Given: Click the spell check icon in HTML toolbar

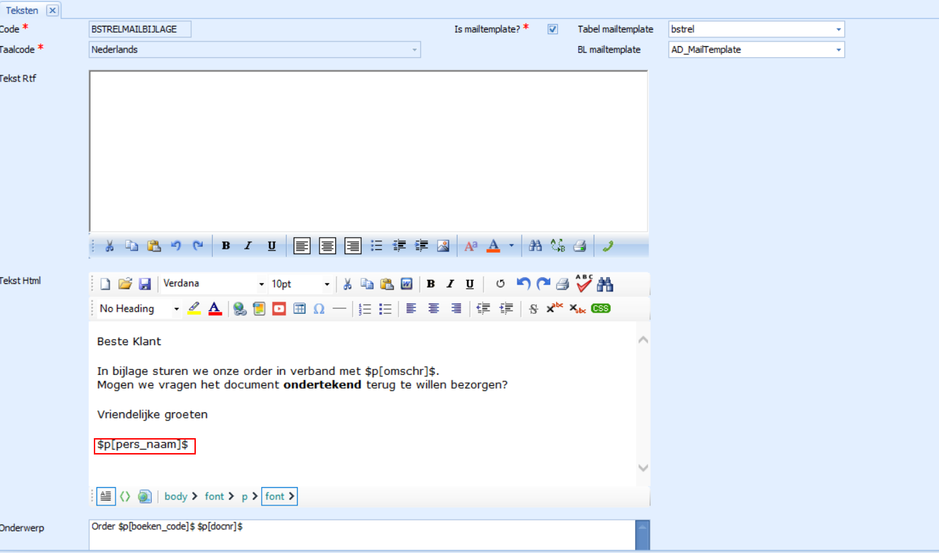Looking at the screenshot, I should click(x=583, y=283).
